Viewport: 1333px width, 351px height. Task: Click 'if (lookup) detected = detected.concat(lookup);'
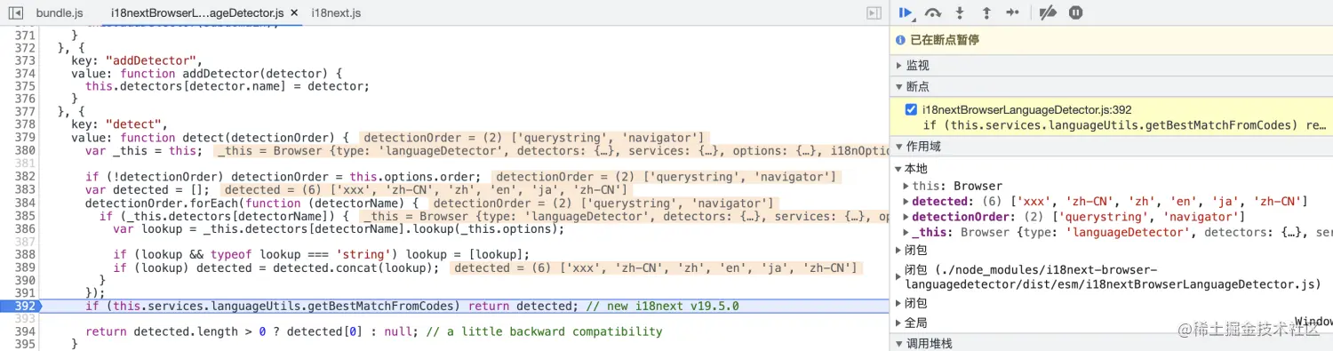[x=275, y=267]
